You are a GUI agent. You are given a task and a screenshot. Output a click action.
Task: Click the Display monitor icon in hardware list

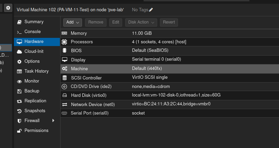pos(64,60)
